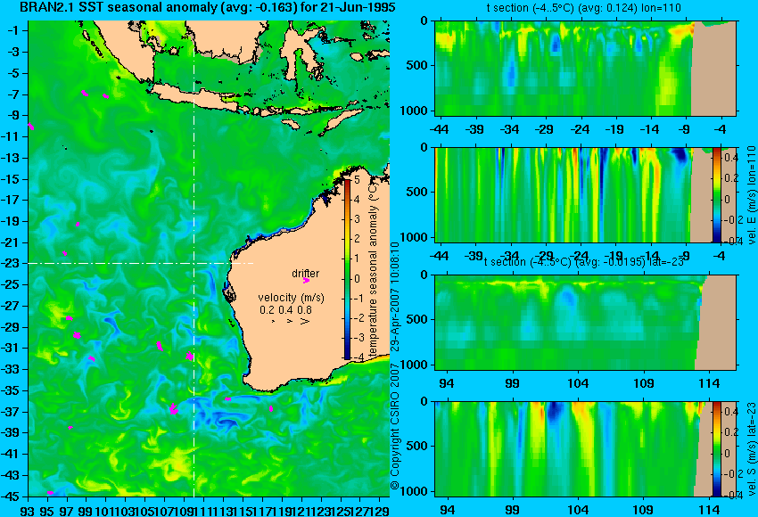Select the "drifter" legend label
The width and height of the screenshot is (758, 517).
pyautogui.click(x=306, y=274)
